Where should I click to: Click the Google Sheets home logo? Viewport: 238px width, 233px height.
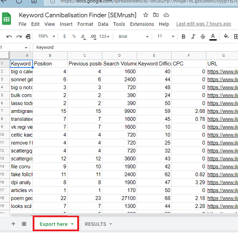pyautogui.click(x=6, y=19)
